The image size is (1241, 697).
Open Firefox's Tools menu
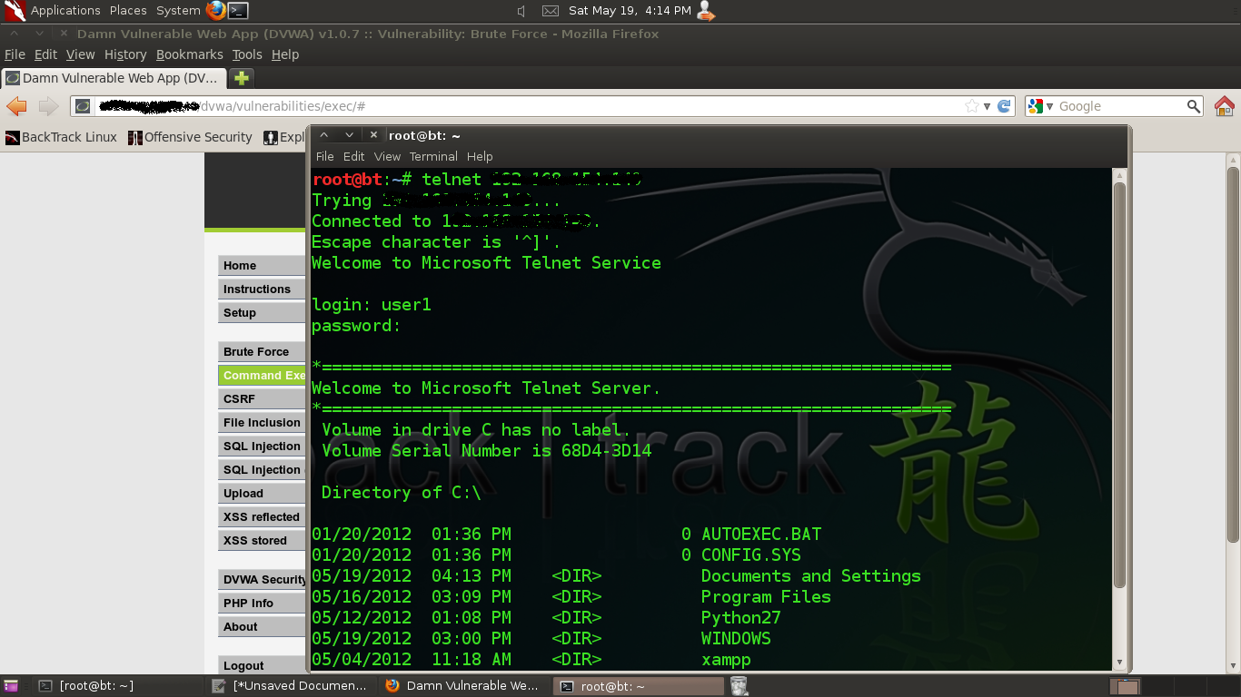point(247,54)
